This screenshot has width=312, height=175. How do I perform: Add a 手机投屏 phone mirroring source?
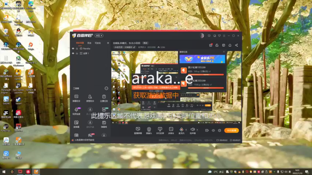point(160,131)
